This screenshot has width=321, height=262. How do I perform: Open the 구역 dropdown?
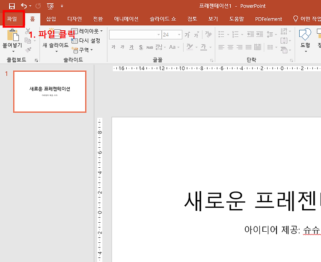pyautogui.click(x=82, y=50)
